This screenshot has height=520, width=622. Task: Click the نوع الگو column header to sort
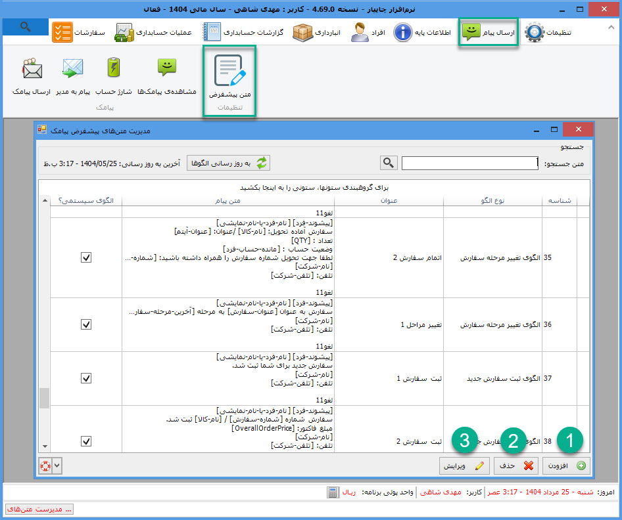point(492,200)
